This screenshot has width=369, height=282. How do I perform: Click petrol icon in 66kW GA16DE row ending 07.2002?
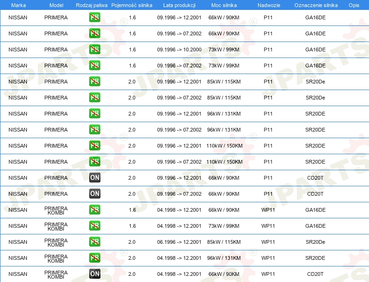tap(94, 33)
